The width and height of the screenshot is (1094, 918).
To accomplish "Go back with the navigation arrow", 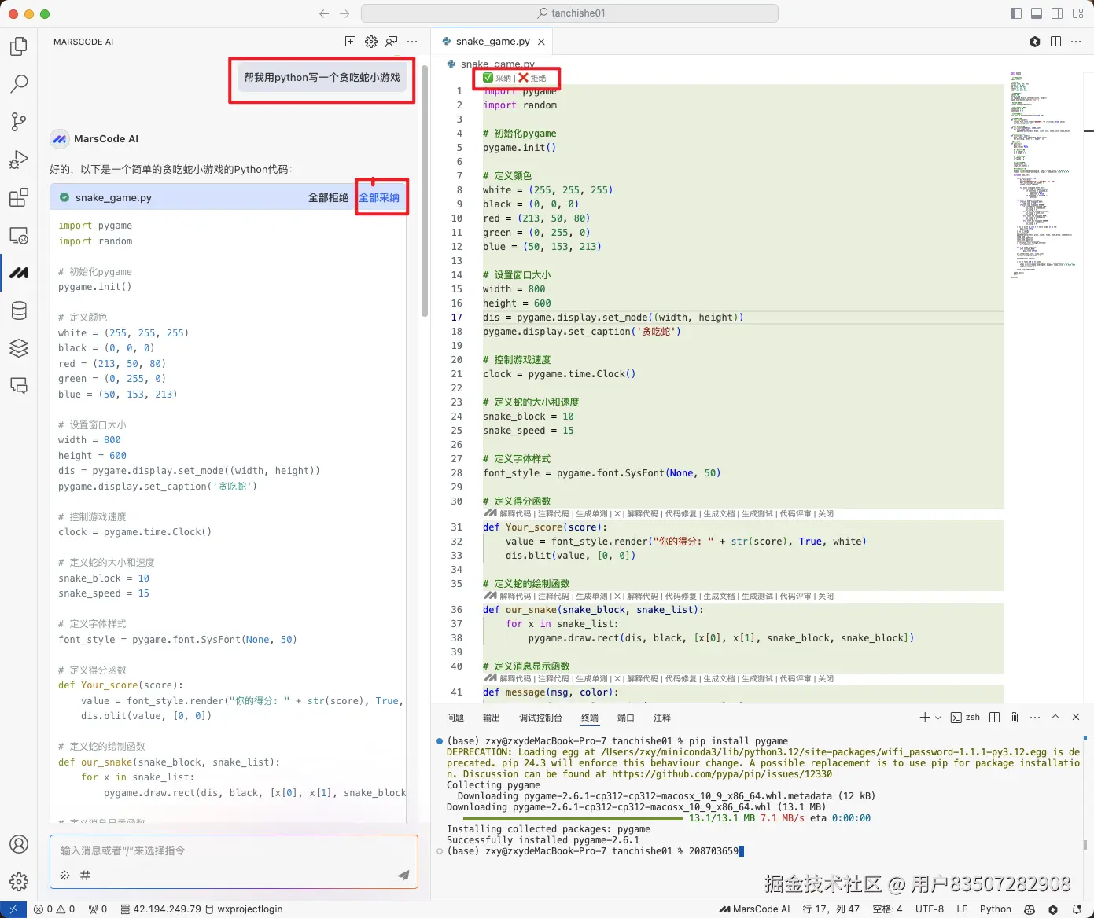I will click(x=324, y=13).
